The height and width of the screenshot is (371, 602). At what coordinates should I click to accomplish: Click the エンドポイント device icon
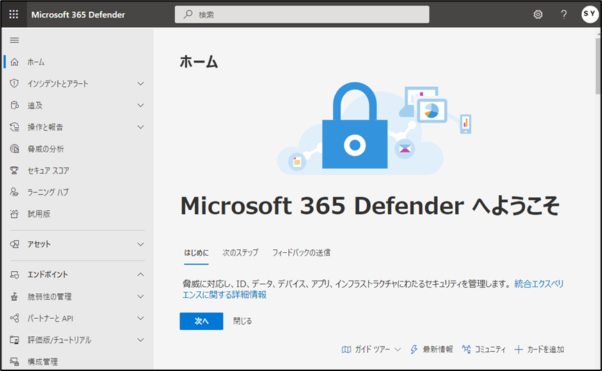tap(15, 274)
